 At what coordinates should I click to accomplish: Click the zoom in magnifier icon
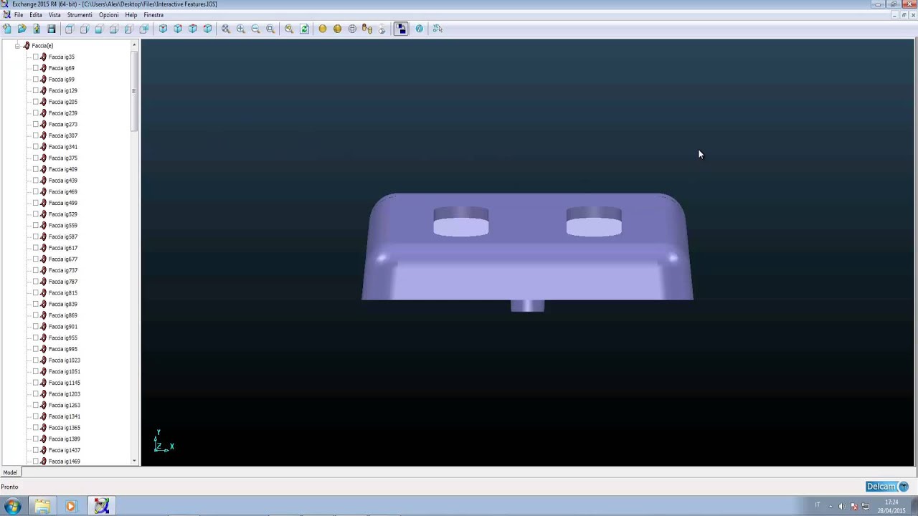click(x=241, y=29)
